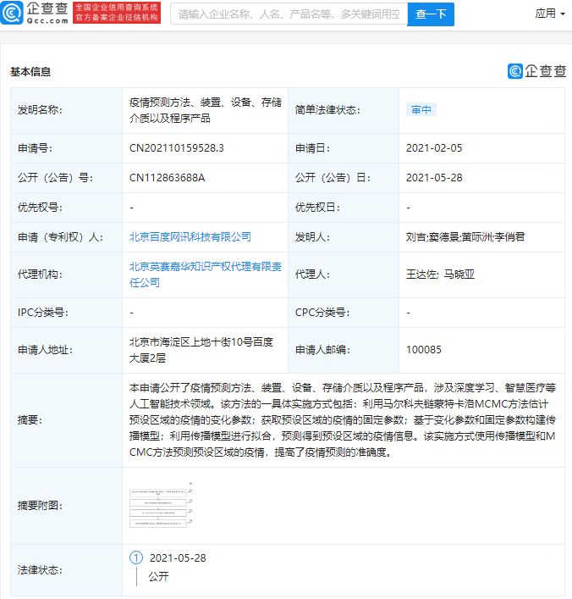Select invention title 疫情预测方法、装置、设备、存储介质以及程序产品

point(206,110)
